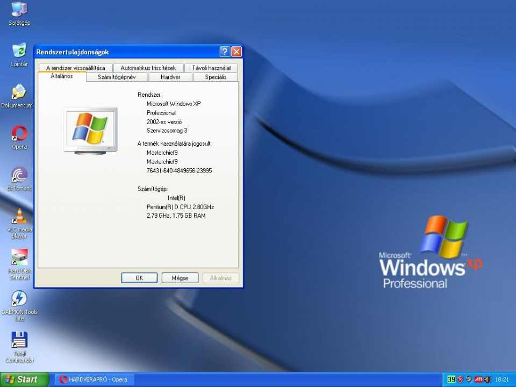This screenshot has height=387, width=516.
Task: Switch to Számítógépnév tab
Action: tap(117, 77)
